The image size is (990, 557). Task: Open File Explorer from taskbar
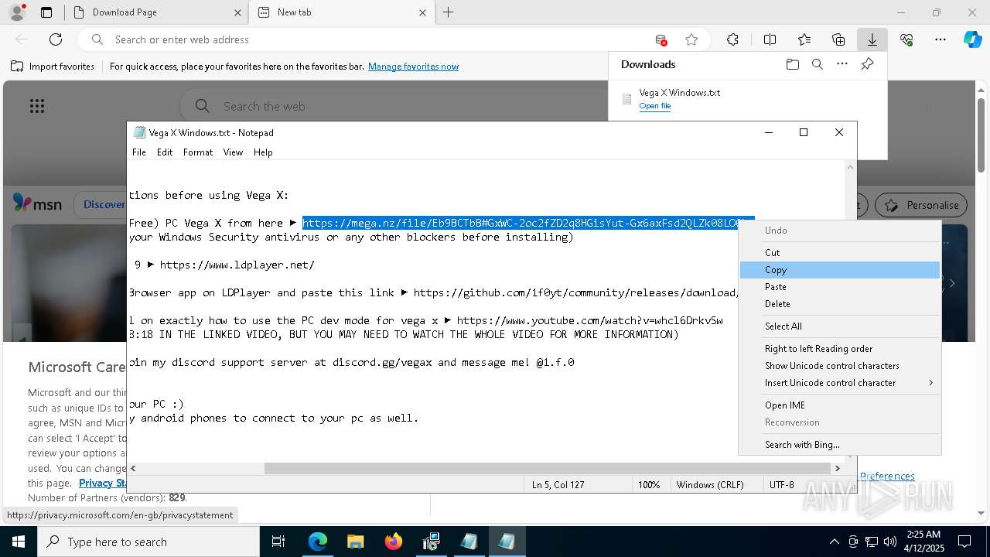pyautogui.click(x=355, y=542)
